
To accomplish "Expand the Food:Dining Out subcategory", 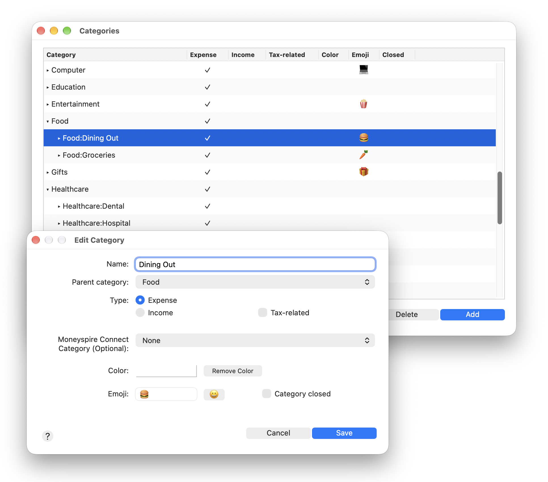I will click(x=59, y=138).
